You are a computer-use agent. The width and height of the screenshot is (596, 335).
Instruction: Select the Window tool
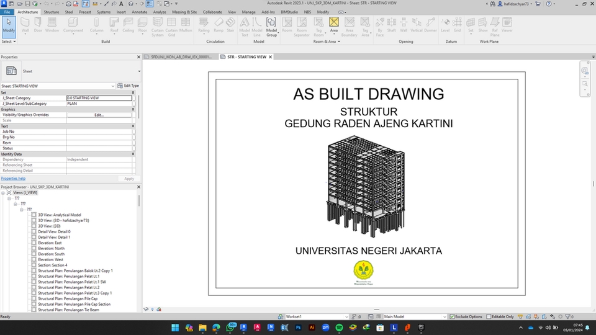pyautogui.click(x=52, y=25)
